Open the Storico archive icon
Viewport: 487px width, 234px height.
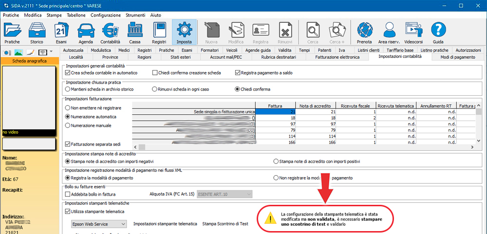(x=37, y=32)
